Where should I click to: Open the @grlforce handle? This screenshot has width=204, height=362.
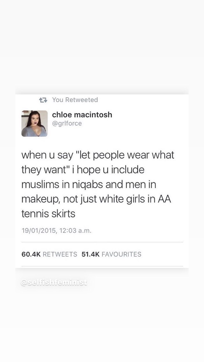pyautogui.click(x=67, y=123)
